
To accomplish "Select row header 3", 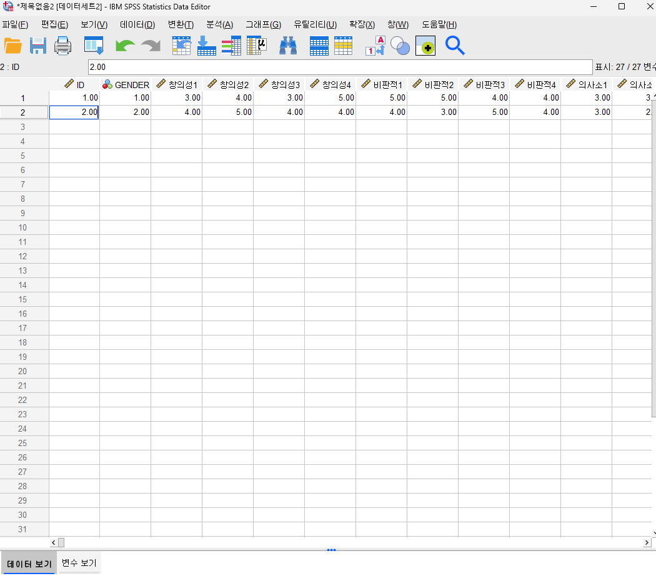I will (24, 127).
